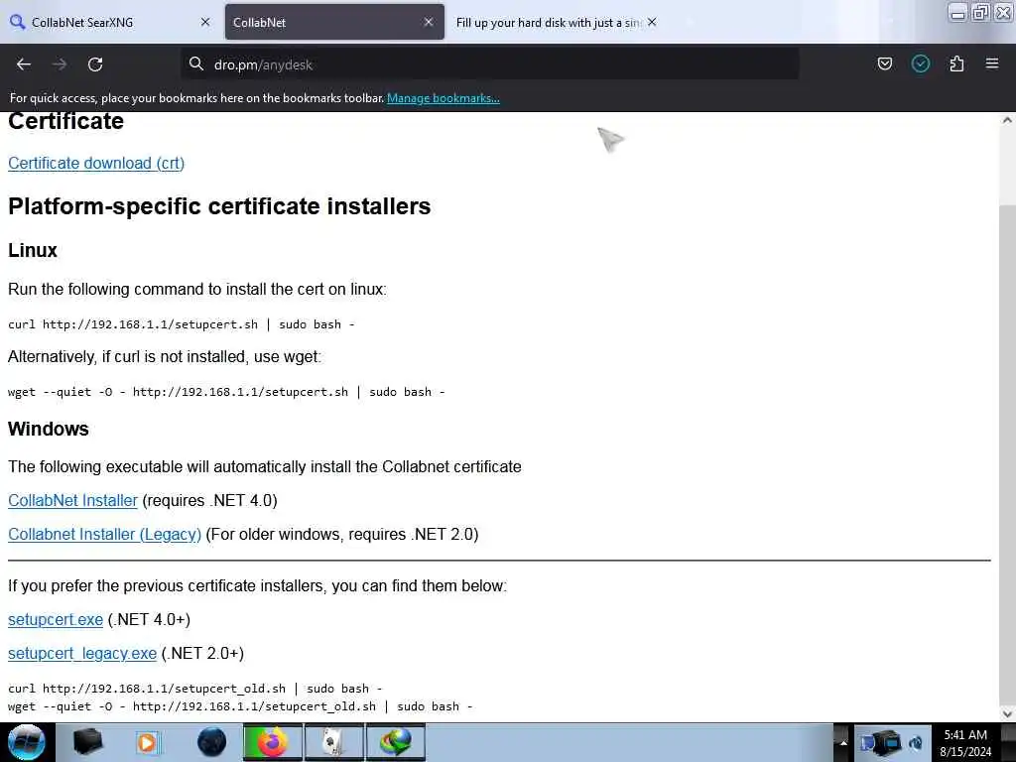This screenshot has width=1016, height=762.
Task: Minimize the Firefox window
Action: 957,12
